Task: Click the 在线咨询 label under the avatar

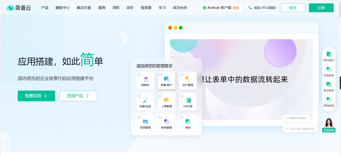Action: [329, 130]
